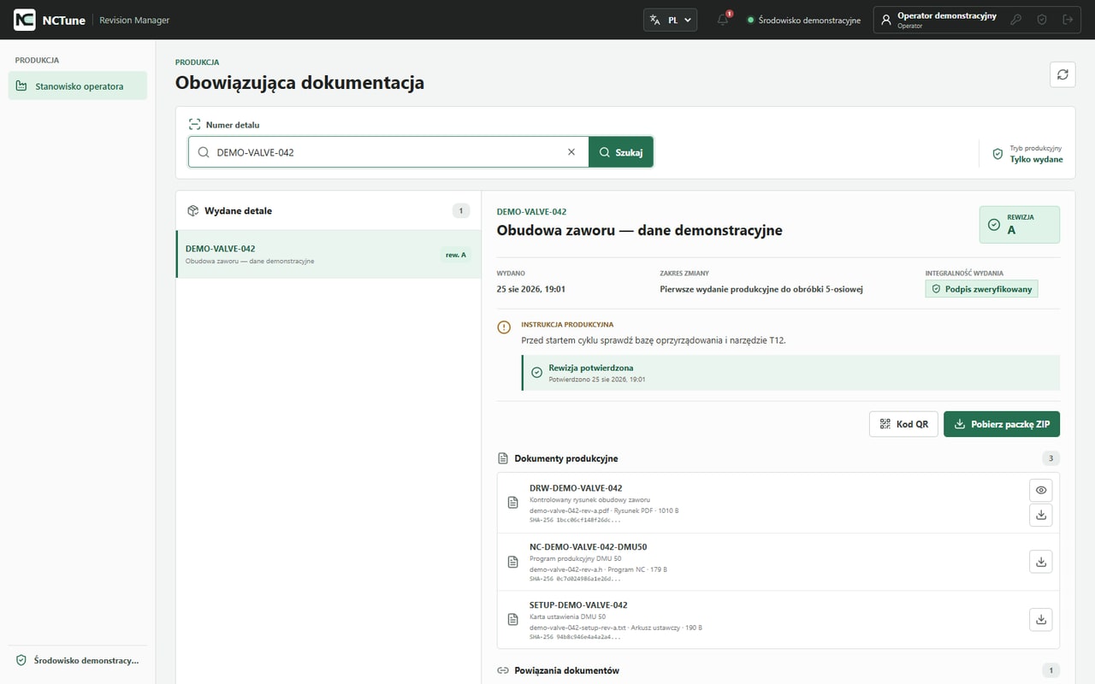Click the SETUP-DEMO-VALVE-042 document title

[578, 604]
